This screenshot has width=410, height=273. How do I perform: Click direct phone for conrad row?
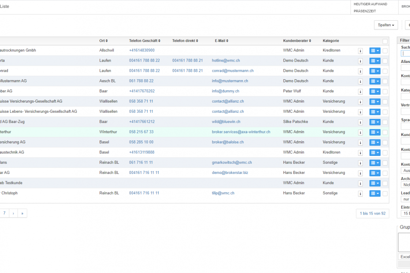(x=187, y=70)
